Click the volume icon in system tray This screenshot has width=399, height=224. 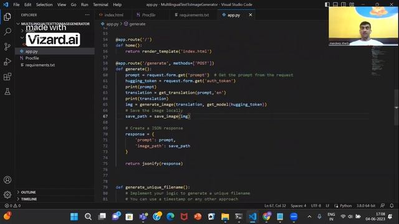point(350,217)
